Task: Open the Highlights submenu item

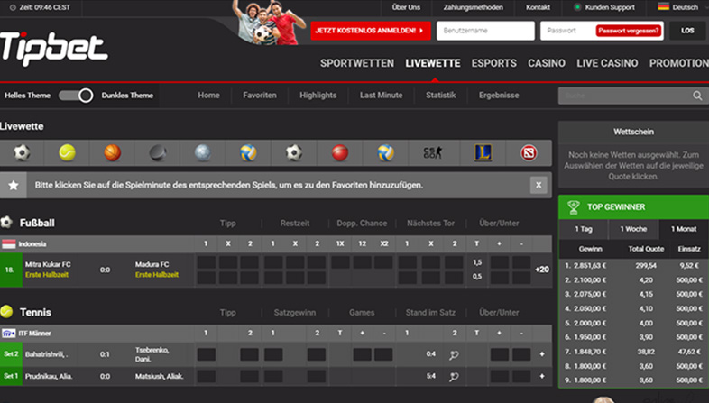Action: pyautogui.click(x=318, y=96)
